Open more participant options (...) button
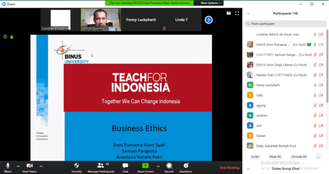 (x=318, y=157)
